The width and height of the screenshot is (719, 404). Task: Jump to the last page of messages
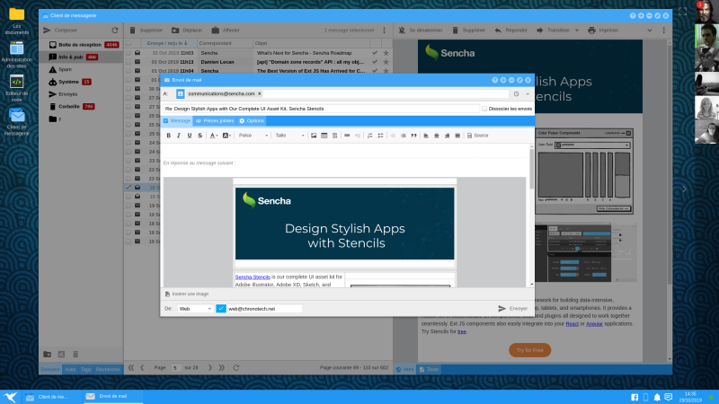click(222, 368)
